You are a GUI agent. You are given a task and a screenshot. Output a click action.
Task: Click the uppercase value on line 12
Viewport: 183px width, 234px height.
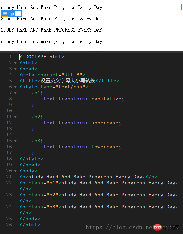pyautogui.click(x=105, y=123)
